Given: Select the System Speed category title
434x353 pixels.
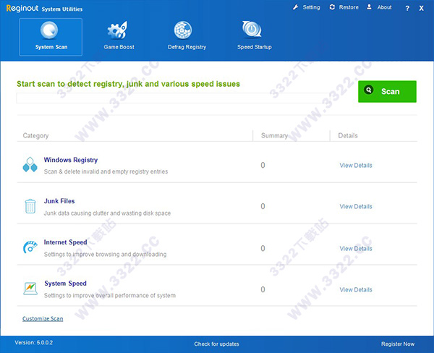Looking at the screenshot, I should (x=65, y=284).
